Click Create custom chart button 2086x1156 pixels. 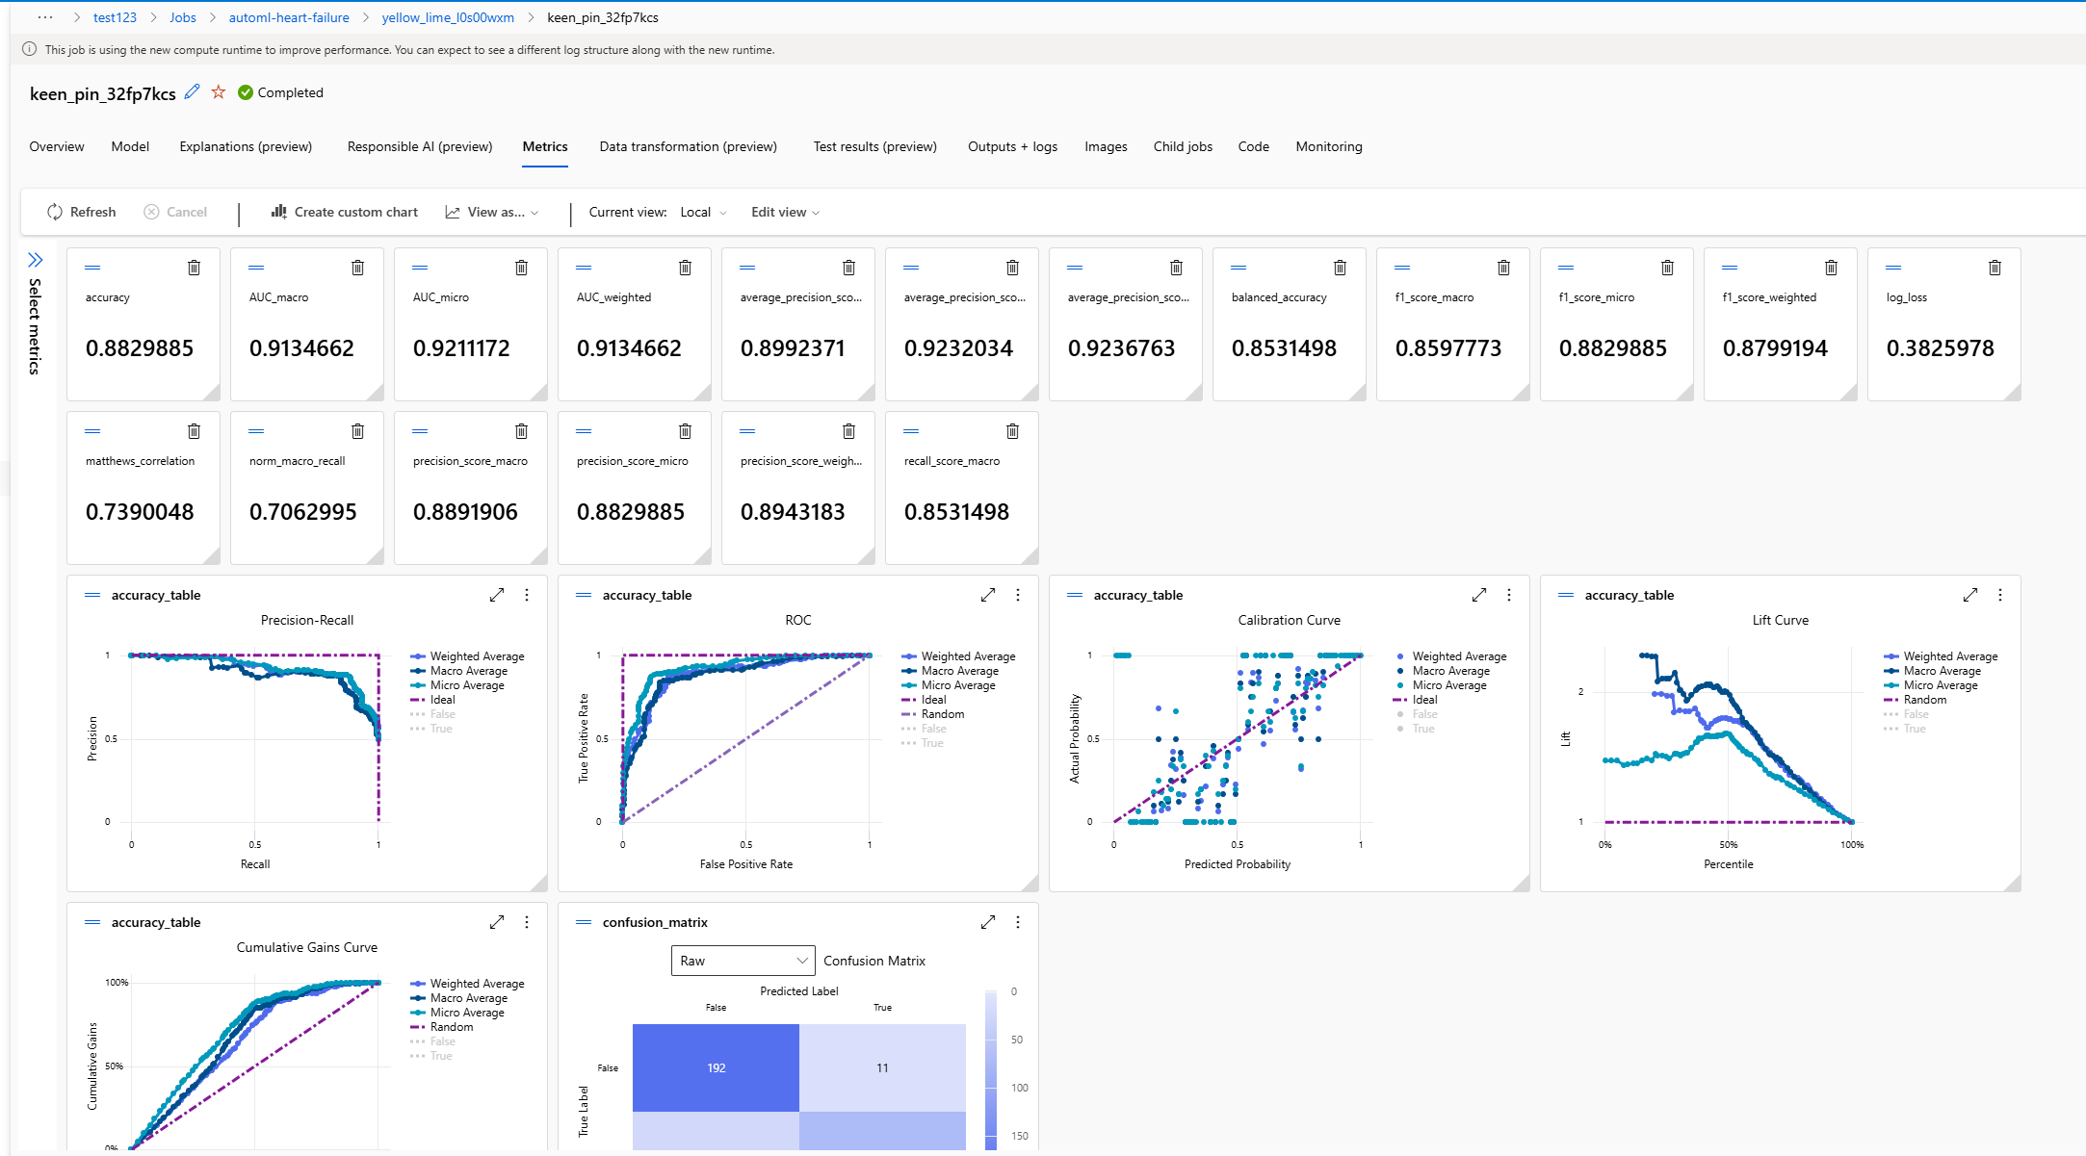click(345, 212)
